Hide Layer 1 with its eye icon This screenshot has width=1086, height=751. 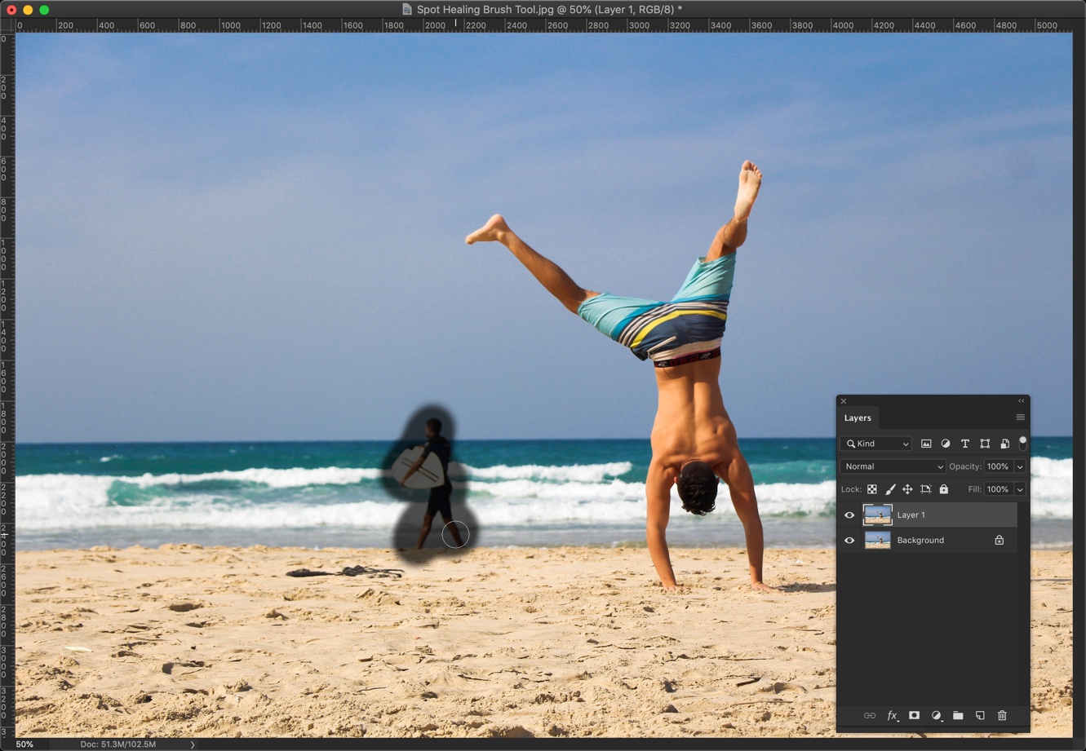coord(849,515)
